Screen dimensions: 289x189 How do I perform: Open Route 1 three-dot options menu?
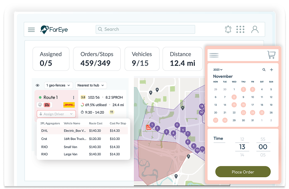tap(73, 97)
